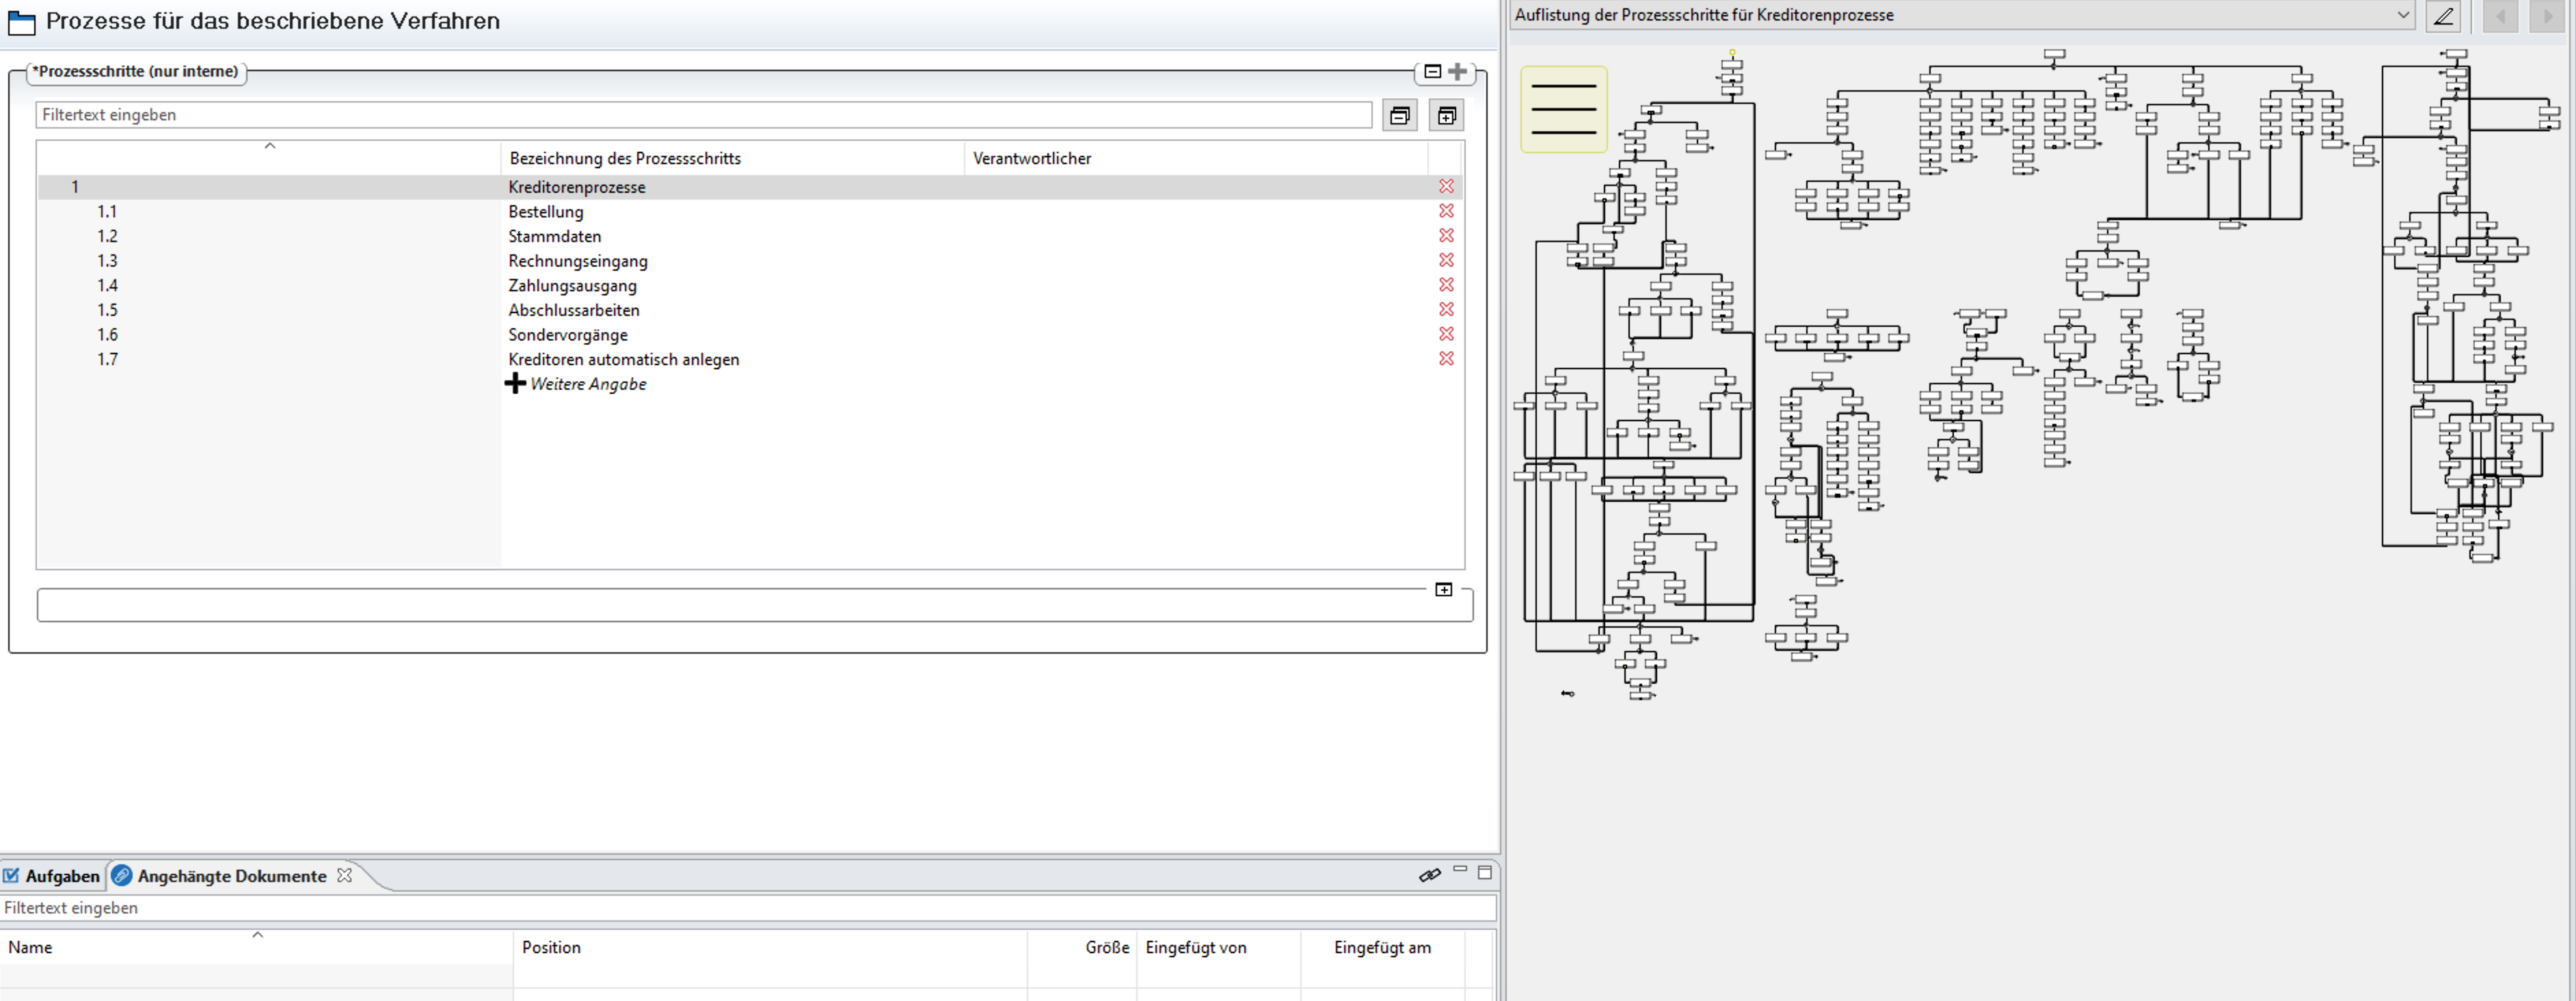Delete the Bestellung row with red X
The image size is (2576, 1001).
[1446, 211]
